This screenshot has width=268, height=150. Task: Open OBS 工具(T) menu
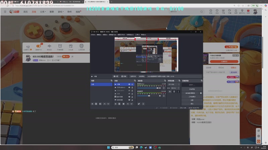point(137,35)
